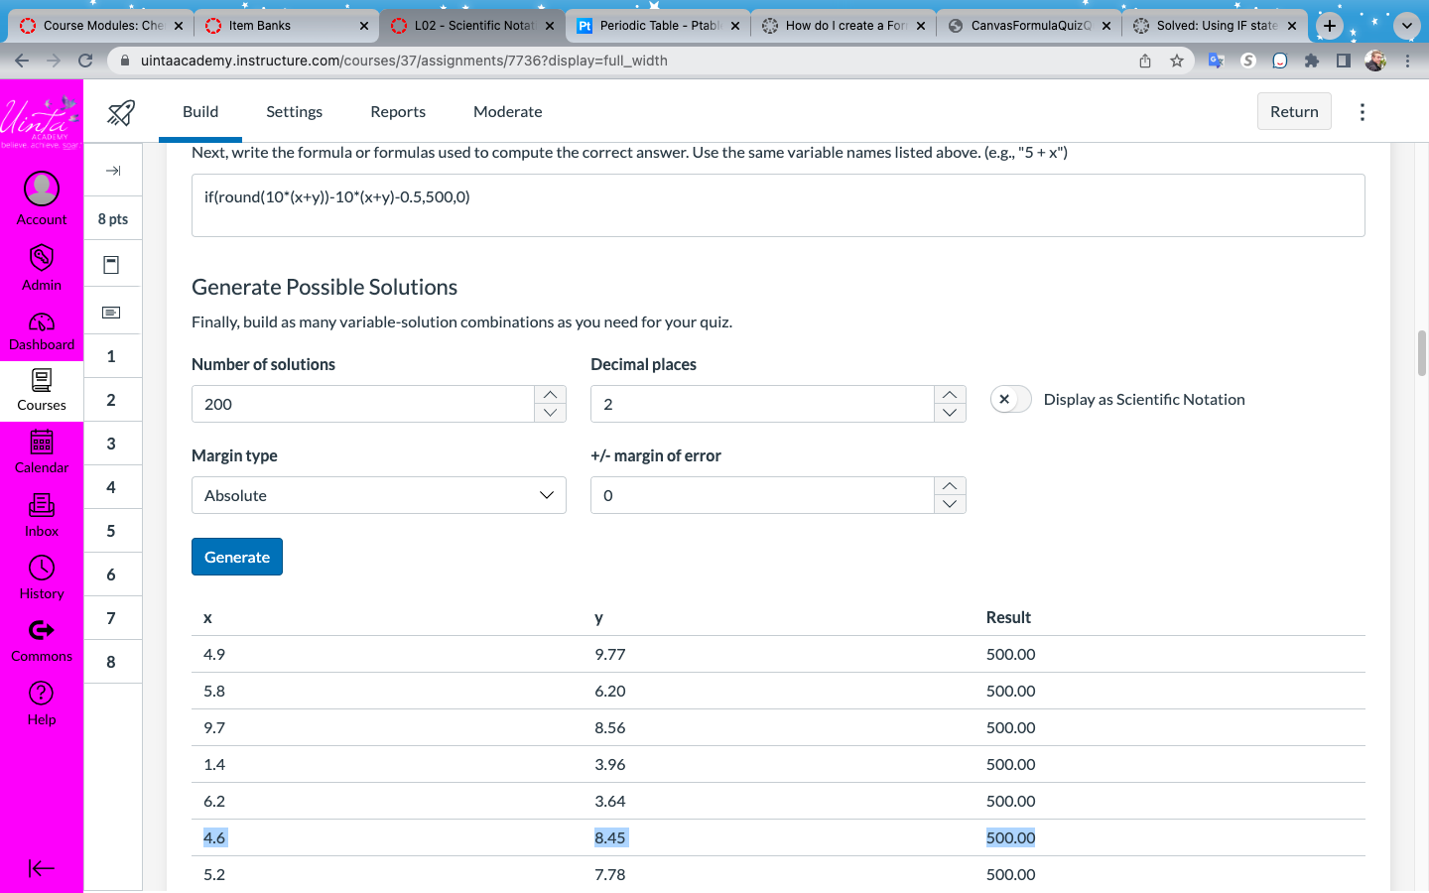Jump to question 5 in navigator
Screen dimensions: 1429x893
[x=111, y=531]
